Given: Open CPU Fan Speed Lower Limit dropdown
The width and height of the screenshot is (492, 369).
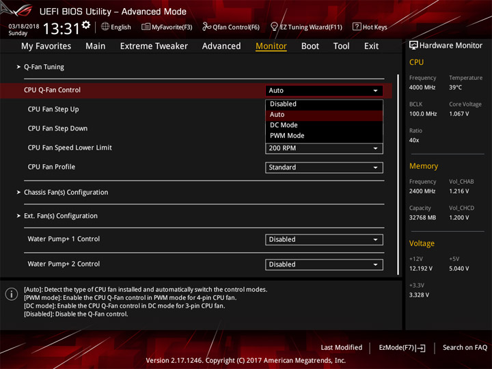Looking at the screenshot, I should point(324,148).
